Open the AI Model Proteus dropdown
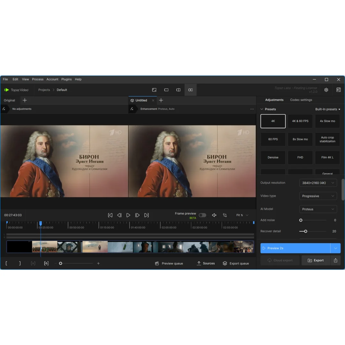Viewport: 345px width, 345px height. click(x=318, y=209)
